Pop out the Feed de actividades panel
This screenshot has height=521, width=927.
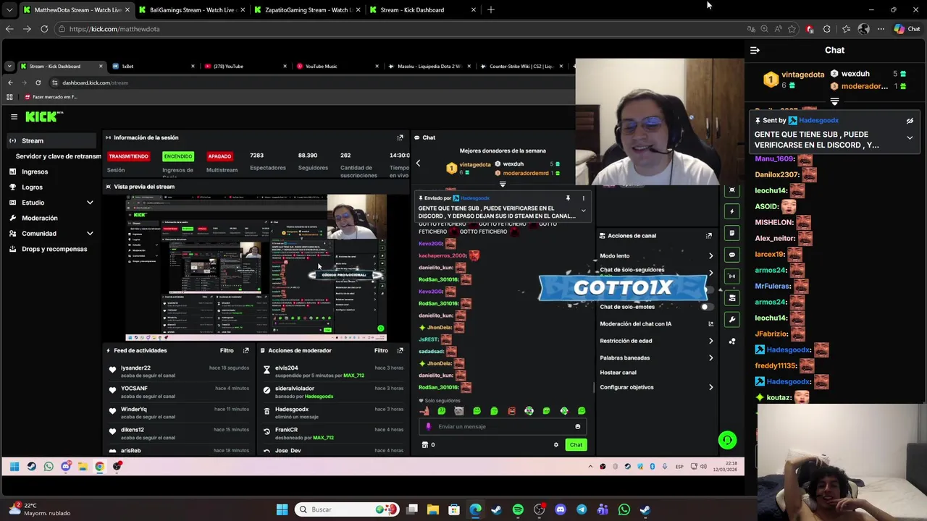pyautogui.click(x=246, y=350)
